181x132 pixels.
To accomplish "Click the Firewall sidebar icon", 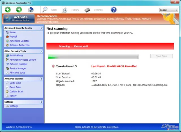I will coord(7,37).
